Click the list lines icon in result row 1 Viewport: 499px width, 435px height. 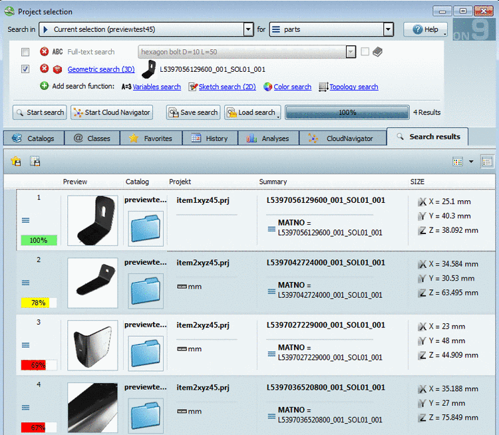pos(26,220)
